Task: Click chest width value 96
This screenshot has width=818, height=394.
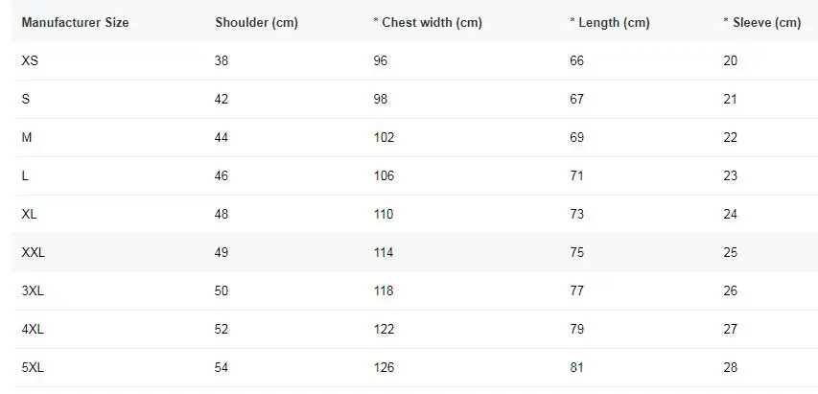Action: [x=380, y=60]
